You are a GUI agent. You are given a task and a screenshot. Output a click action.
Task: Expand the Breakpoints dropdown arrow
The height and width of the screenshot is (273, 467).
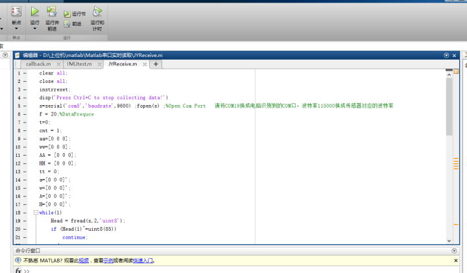coord(16,29)
